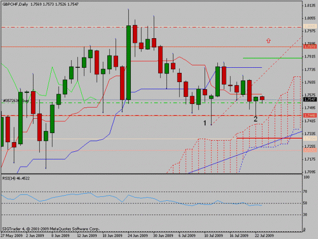Click price axis label 1.8055
Viewport: 318px width, 239px height.
[310, 18]
